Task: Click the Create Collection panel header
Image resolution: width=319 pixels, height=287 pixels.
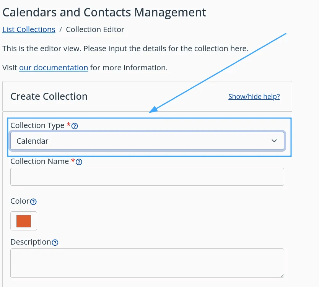Action: click(49, 96)
